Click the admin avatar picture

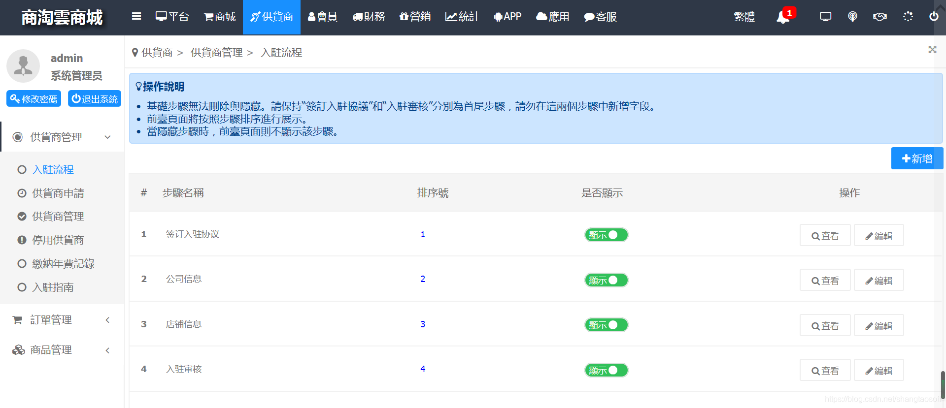pos(23,66)
